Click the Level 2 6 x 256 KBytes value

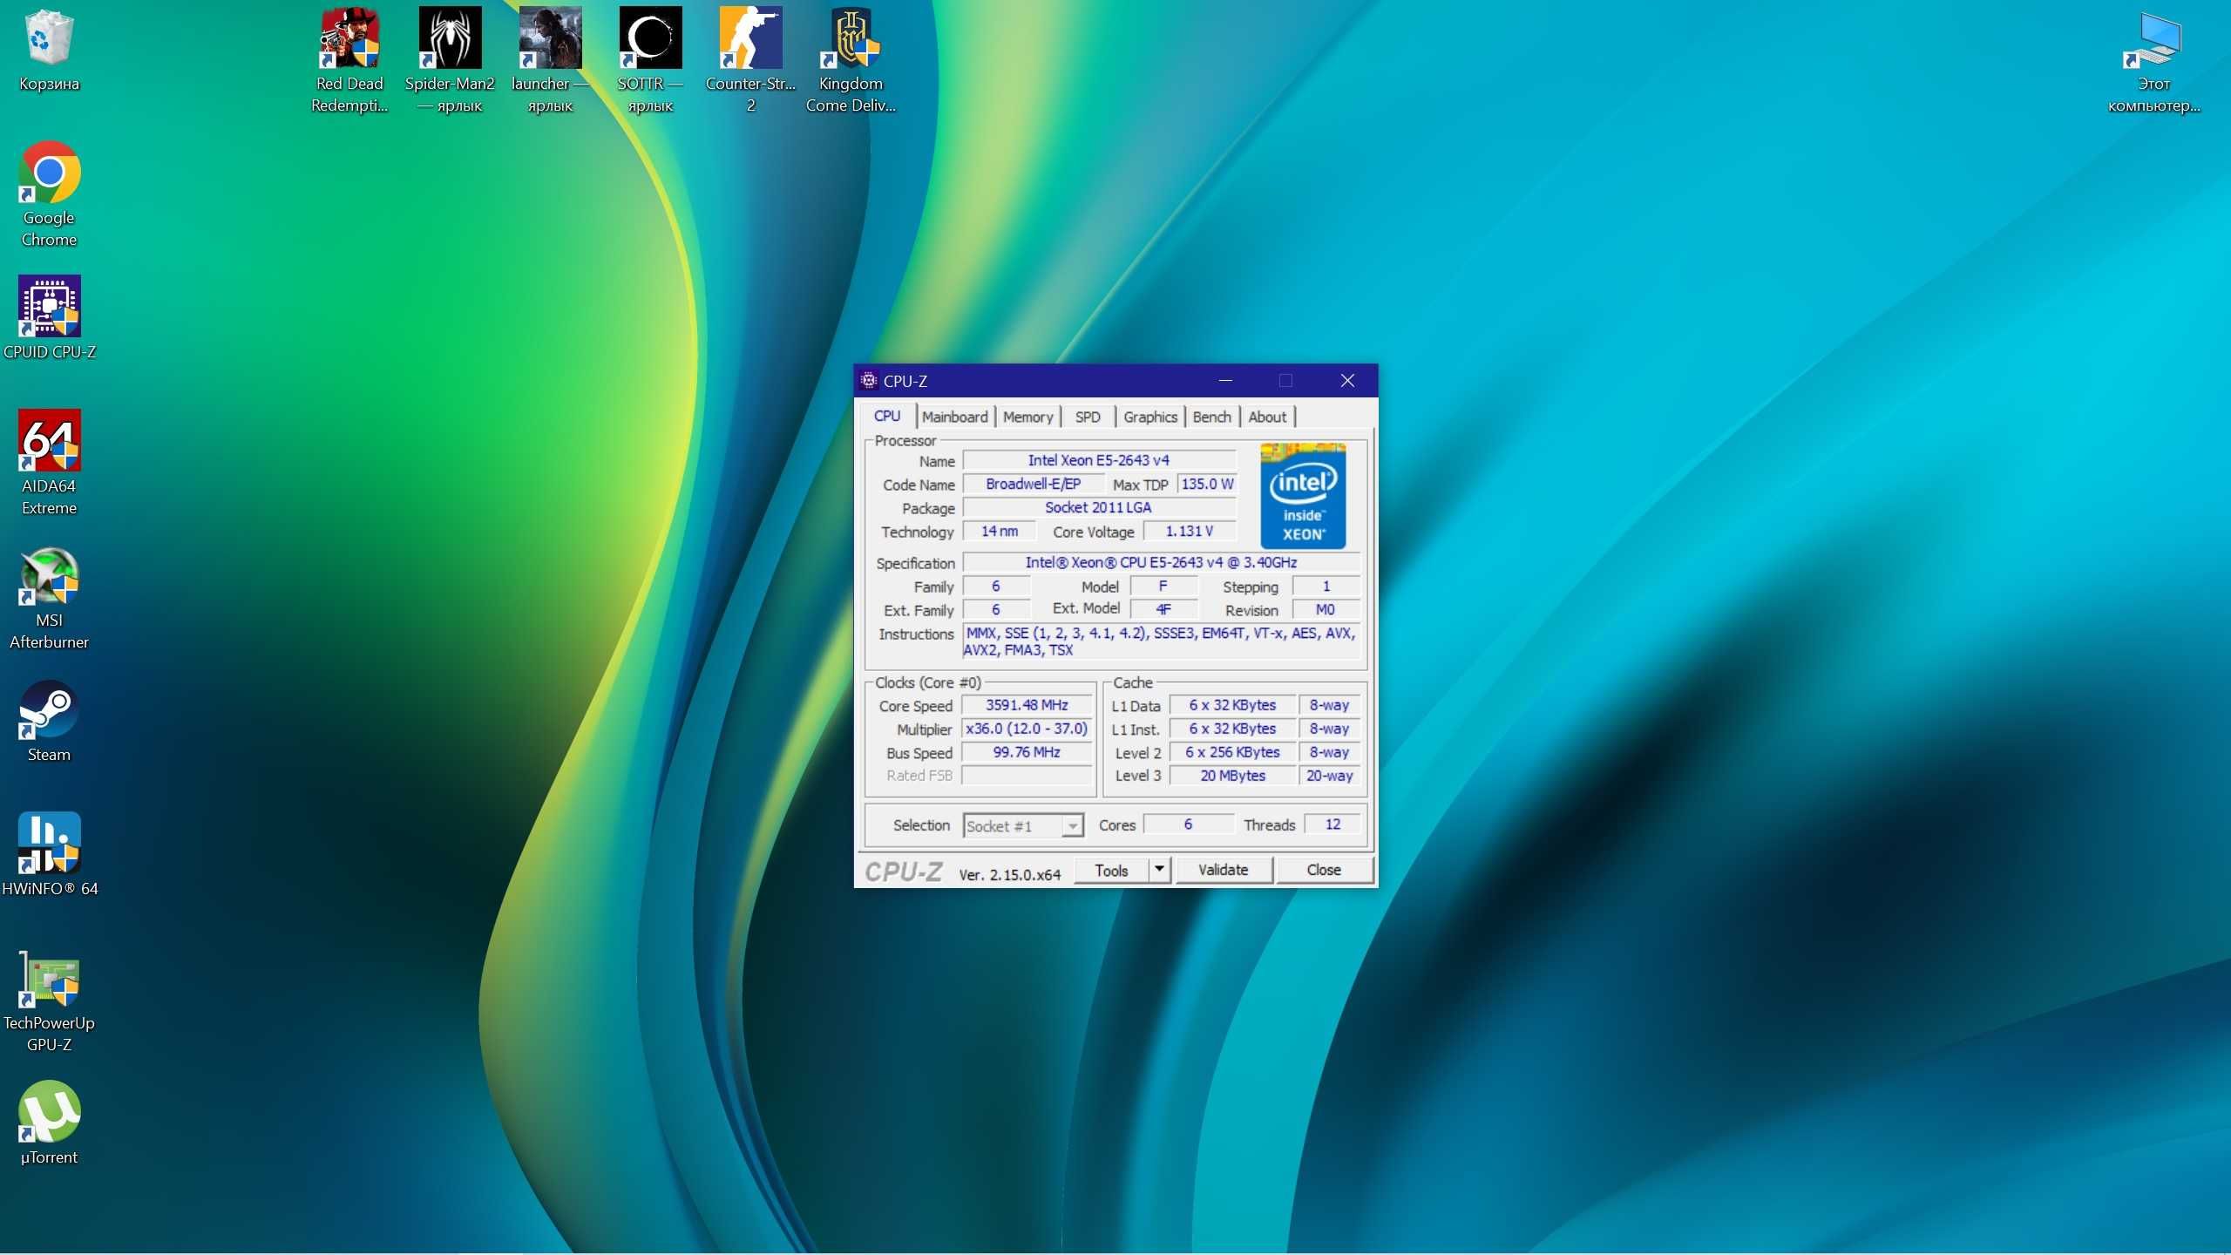tap(1232, 752)
